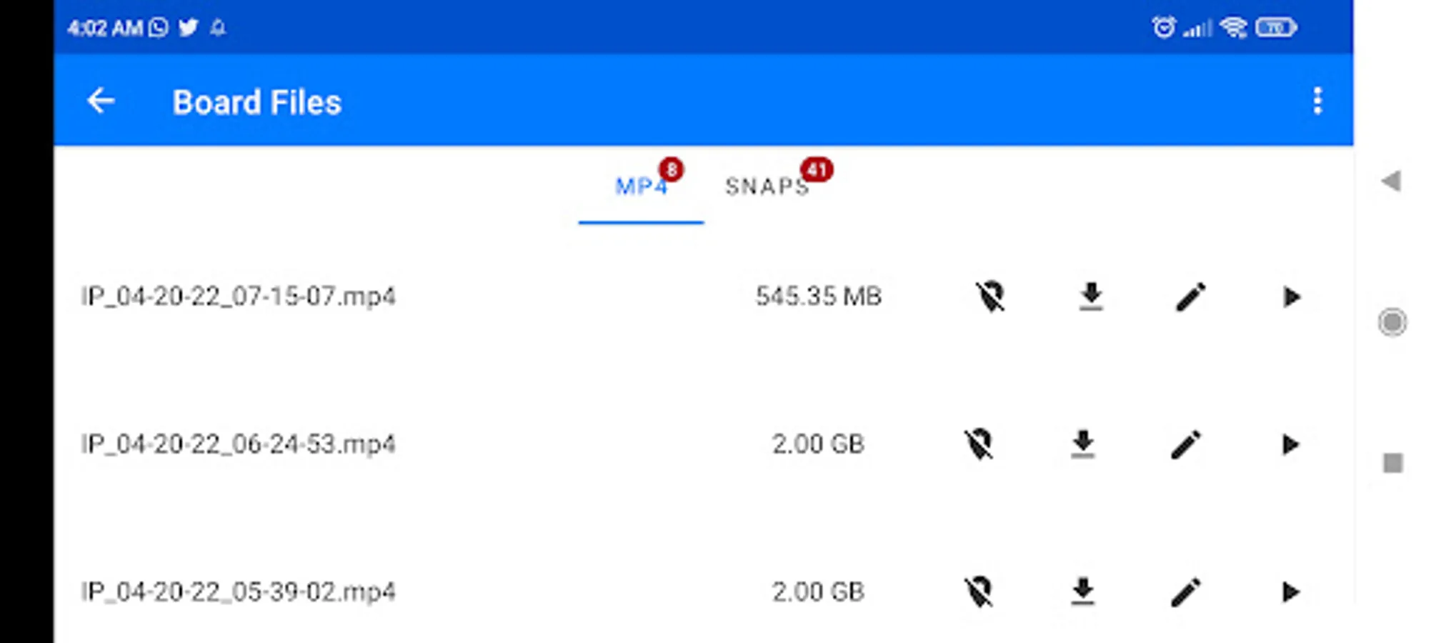1431x643 pixels.
Task: Toggle location-off icon for 05-39-02 file
Action: 979,592
